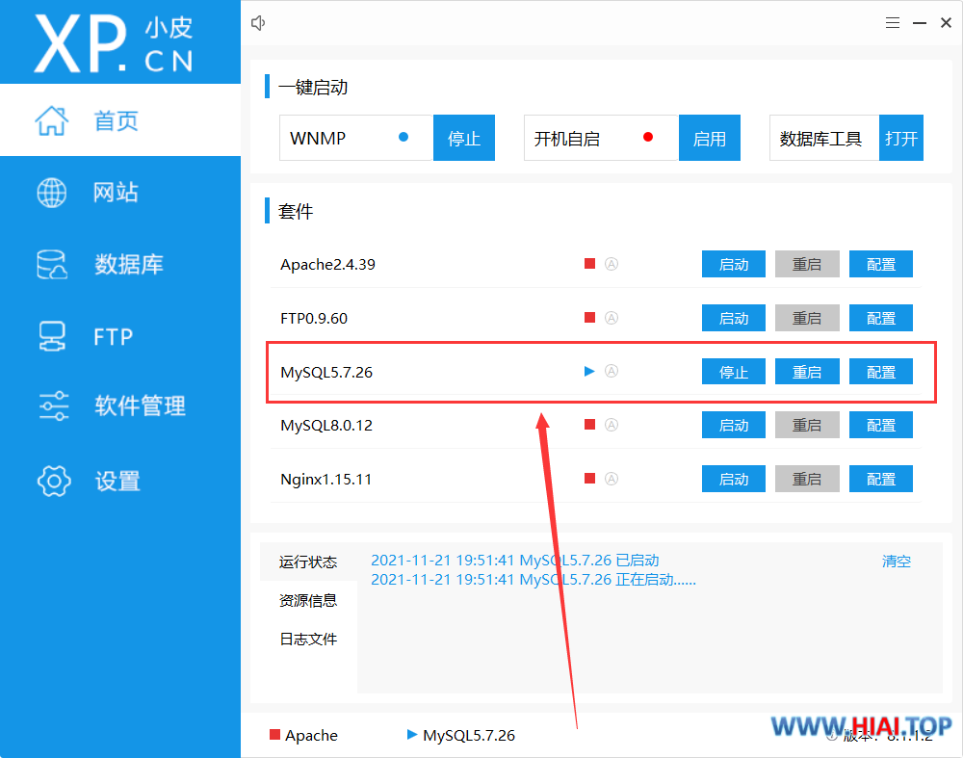Restart MySQL8.0.12 with 重启
Image resolution: width=963 pixels, height=758 pixels.
807,425
